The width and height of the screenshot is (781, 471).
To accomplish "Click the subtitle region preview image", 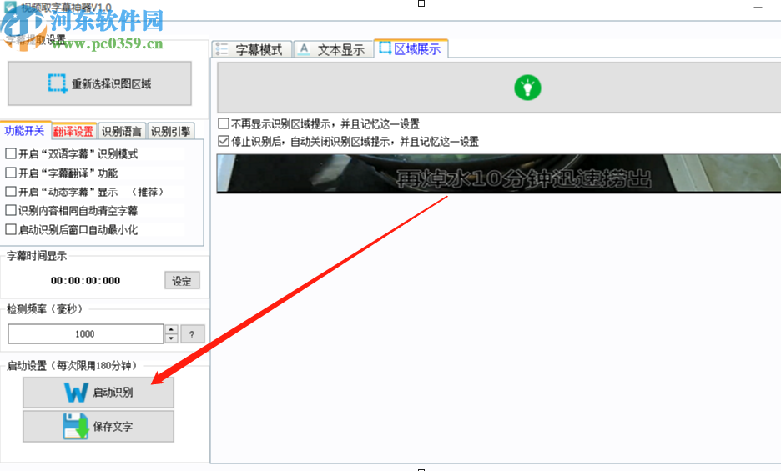I will click(499, 173).
